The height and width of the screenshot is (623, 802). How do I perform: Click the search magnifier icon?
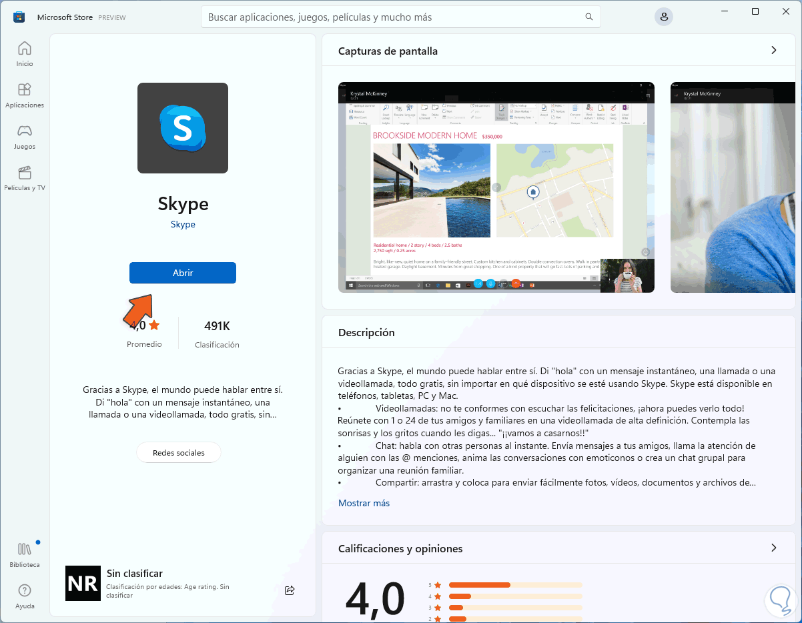pos(589,17)
